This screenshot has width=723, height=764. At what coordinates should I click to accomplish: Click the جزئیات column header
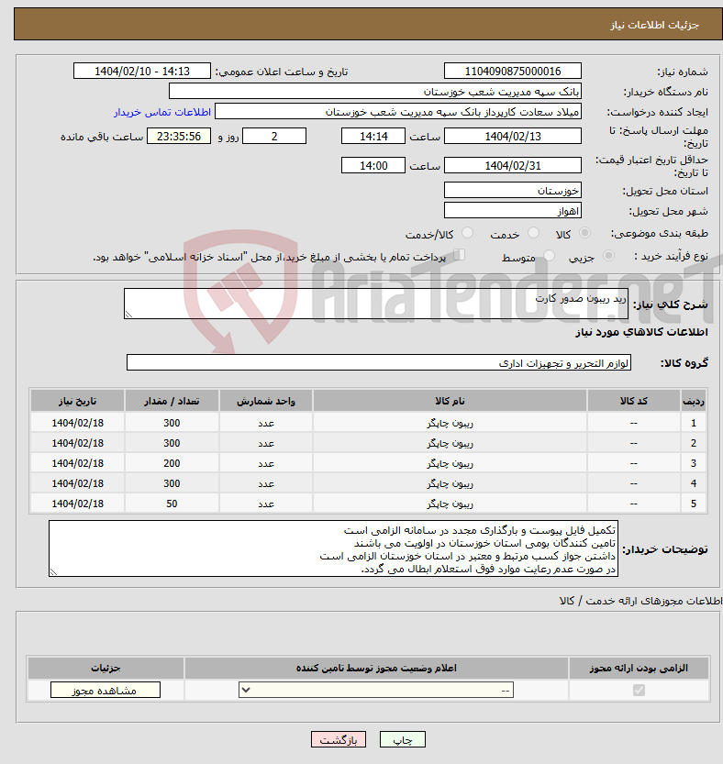tap(106, 668)
